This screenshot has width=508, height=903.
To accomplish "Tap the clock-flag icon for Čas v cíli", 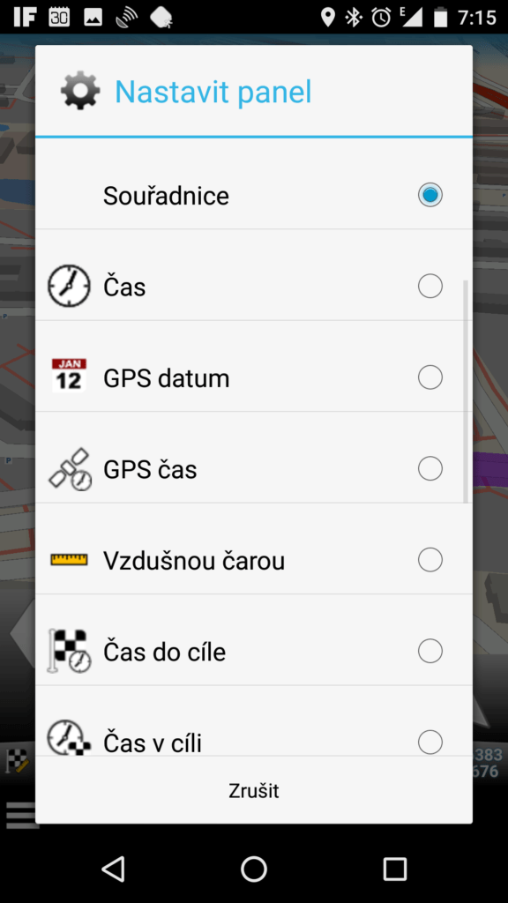I will coord(69,737).
